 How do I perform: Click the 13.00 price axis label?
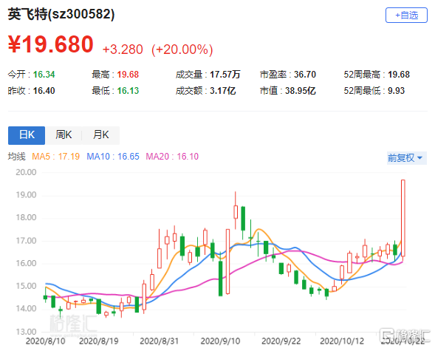coord(26,332)
